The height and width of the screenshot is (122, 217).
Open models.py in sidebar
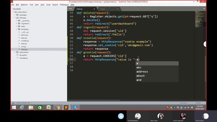[25, 41]
